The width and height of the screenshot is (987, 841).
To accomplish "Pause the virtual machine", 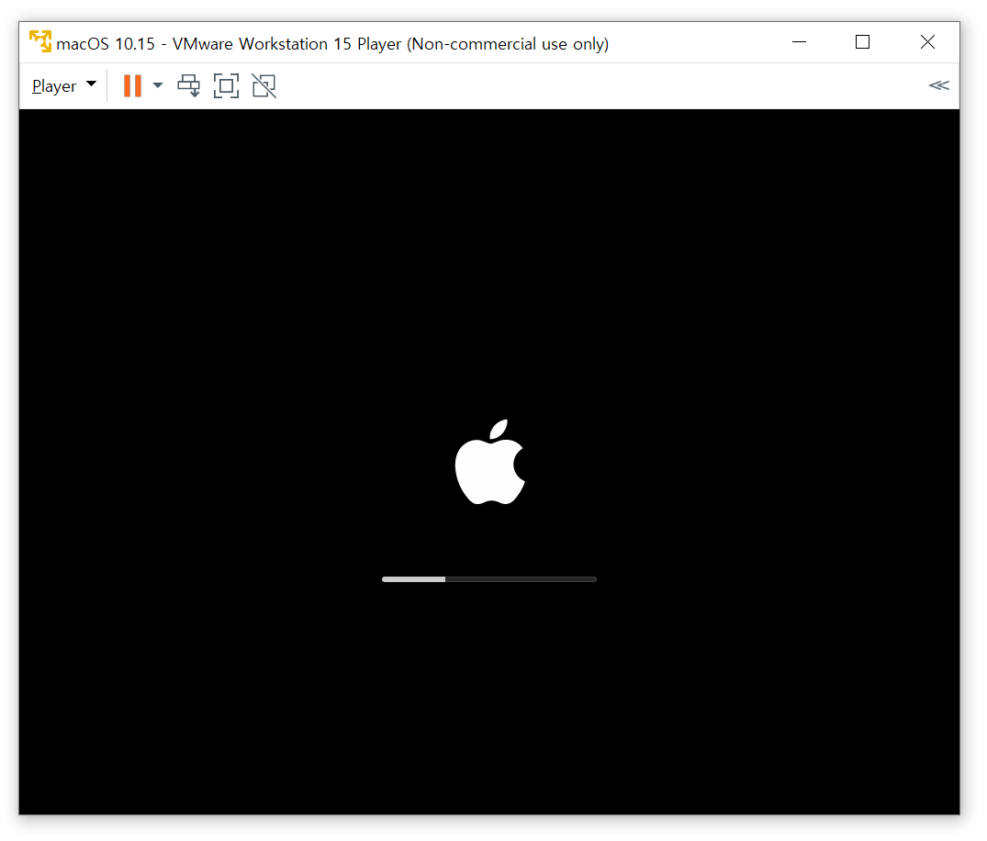I will point(132,86).
